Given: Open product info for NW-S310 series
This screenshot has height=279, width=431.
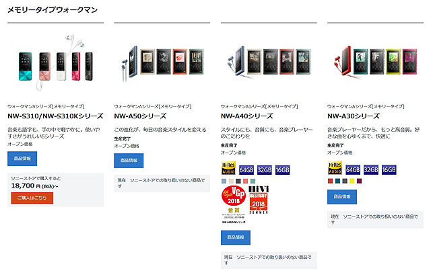Looking at the screenshot, I should point(22,159).
